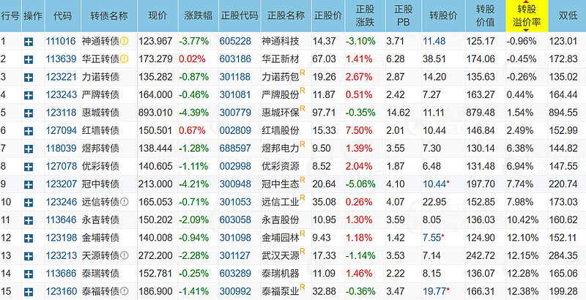This screenshot has width=586, height=300.
Task: Click the plus icon for 泰瑞转债 row
Action: coord(29,274)
